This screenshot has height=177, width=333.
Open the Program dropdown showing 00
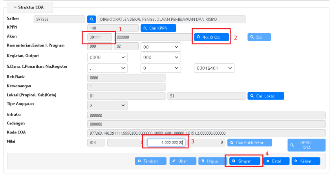(161, 47)
